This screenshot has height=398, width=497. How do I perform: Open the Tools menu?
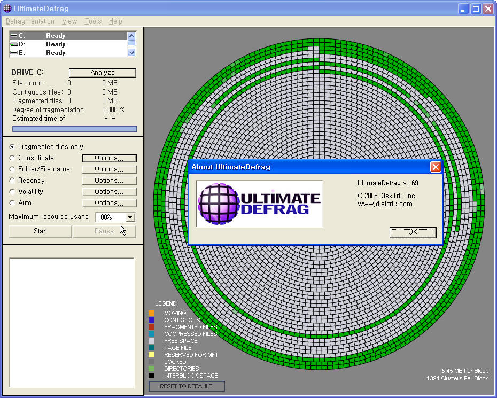[93, 21]
